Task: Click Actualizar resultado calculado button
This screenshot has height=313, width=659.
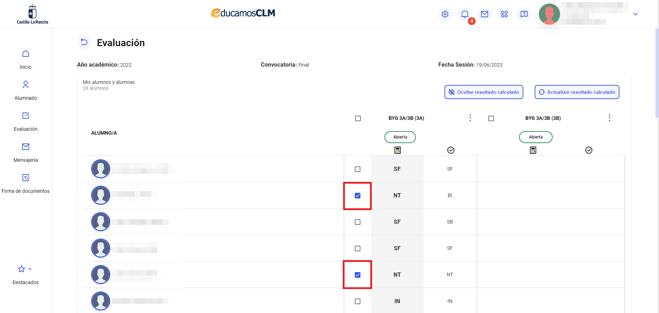Action: pyautogui.click(x=577, y=92)
